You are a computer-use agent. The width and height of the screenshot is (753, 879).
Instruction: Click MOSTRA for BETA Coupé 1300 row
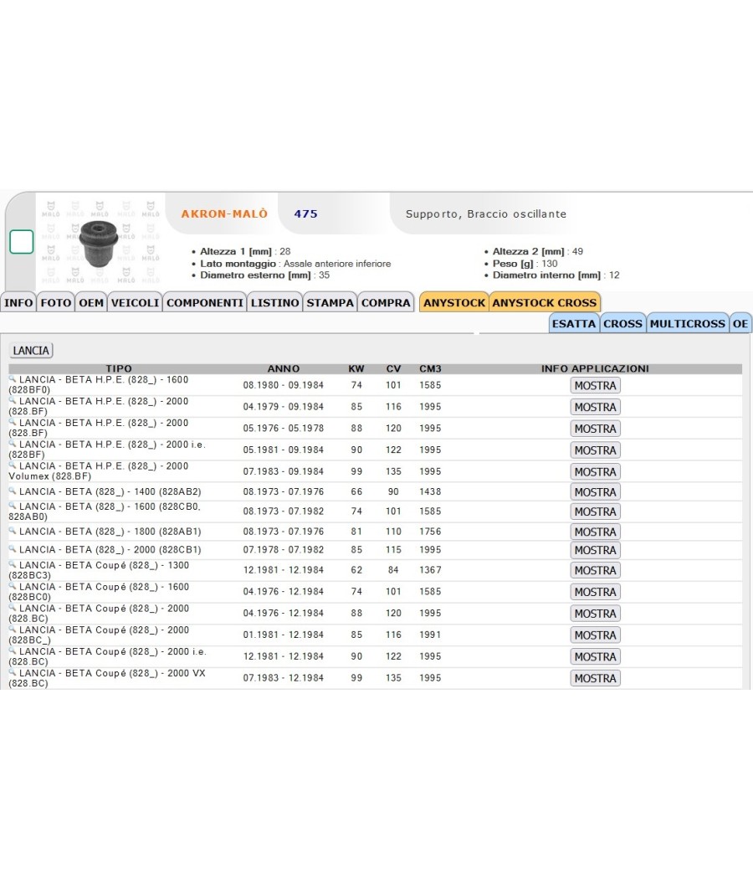(x=595, y=571)
